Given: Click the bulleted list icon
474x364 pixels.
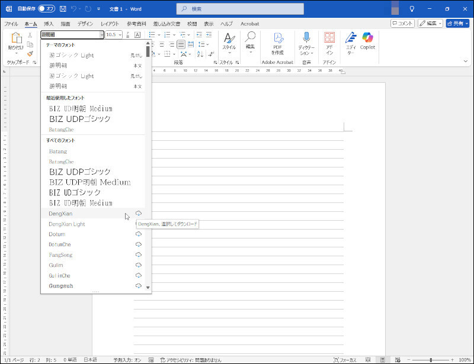Looking at the screenshot, I should [152, 35].
